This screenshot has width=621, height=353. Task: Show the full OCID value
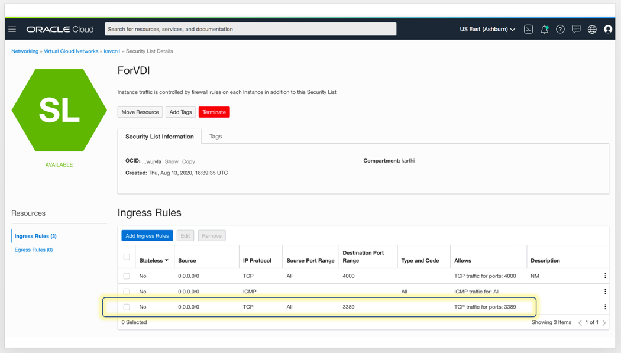coord(172,161)
